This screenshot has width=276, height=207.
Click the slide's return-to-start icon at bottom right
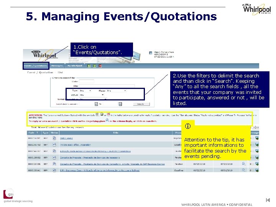[268, 200]
